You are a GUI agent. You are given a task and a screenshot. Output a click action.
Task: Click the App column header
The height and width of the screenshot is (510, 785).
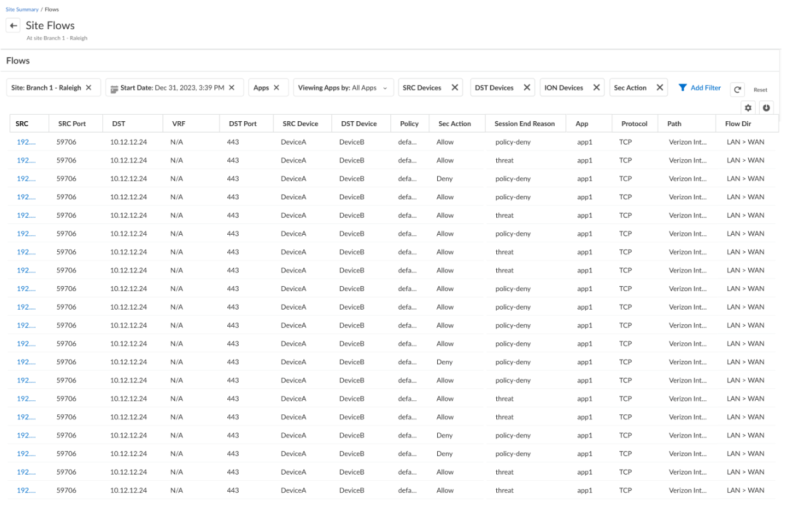point(590,124)
